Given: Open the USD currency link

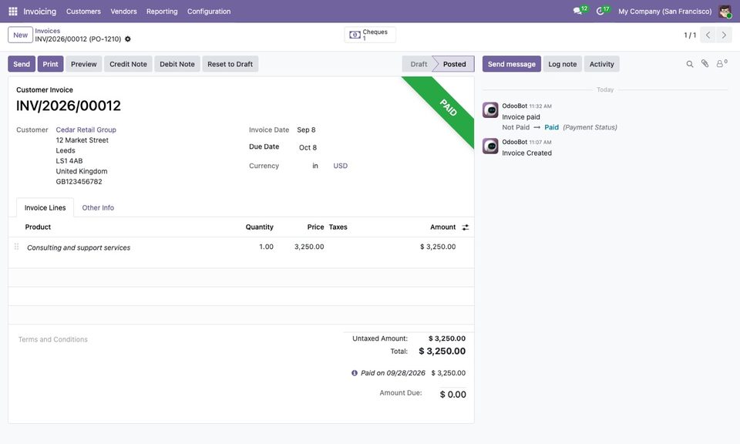Looking at the screenshot, I should (340, 166).
